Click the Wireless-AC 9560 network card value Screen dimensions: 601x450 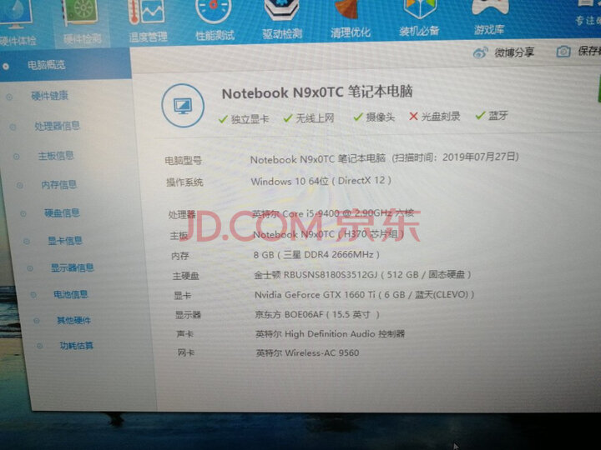[x=307, y=352]
